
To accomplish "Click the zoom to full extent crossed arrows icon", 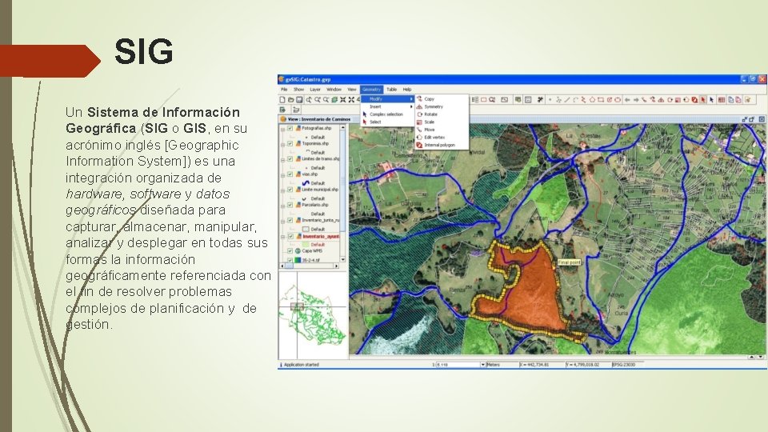I will coord(352,99).
